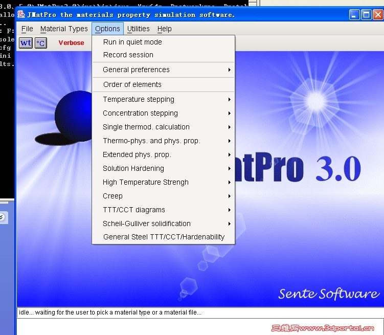
Task: Expand Extended phys. prop. submenu
Action: pos(163,155)
